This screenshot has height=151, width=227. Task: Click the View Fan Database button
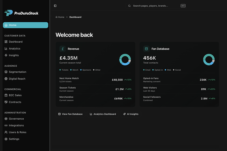pyautogui.click(x=70, y=114)
